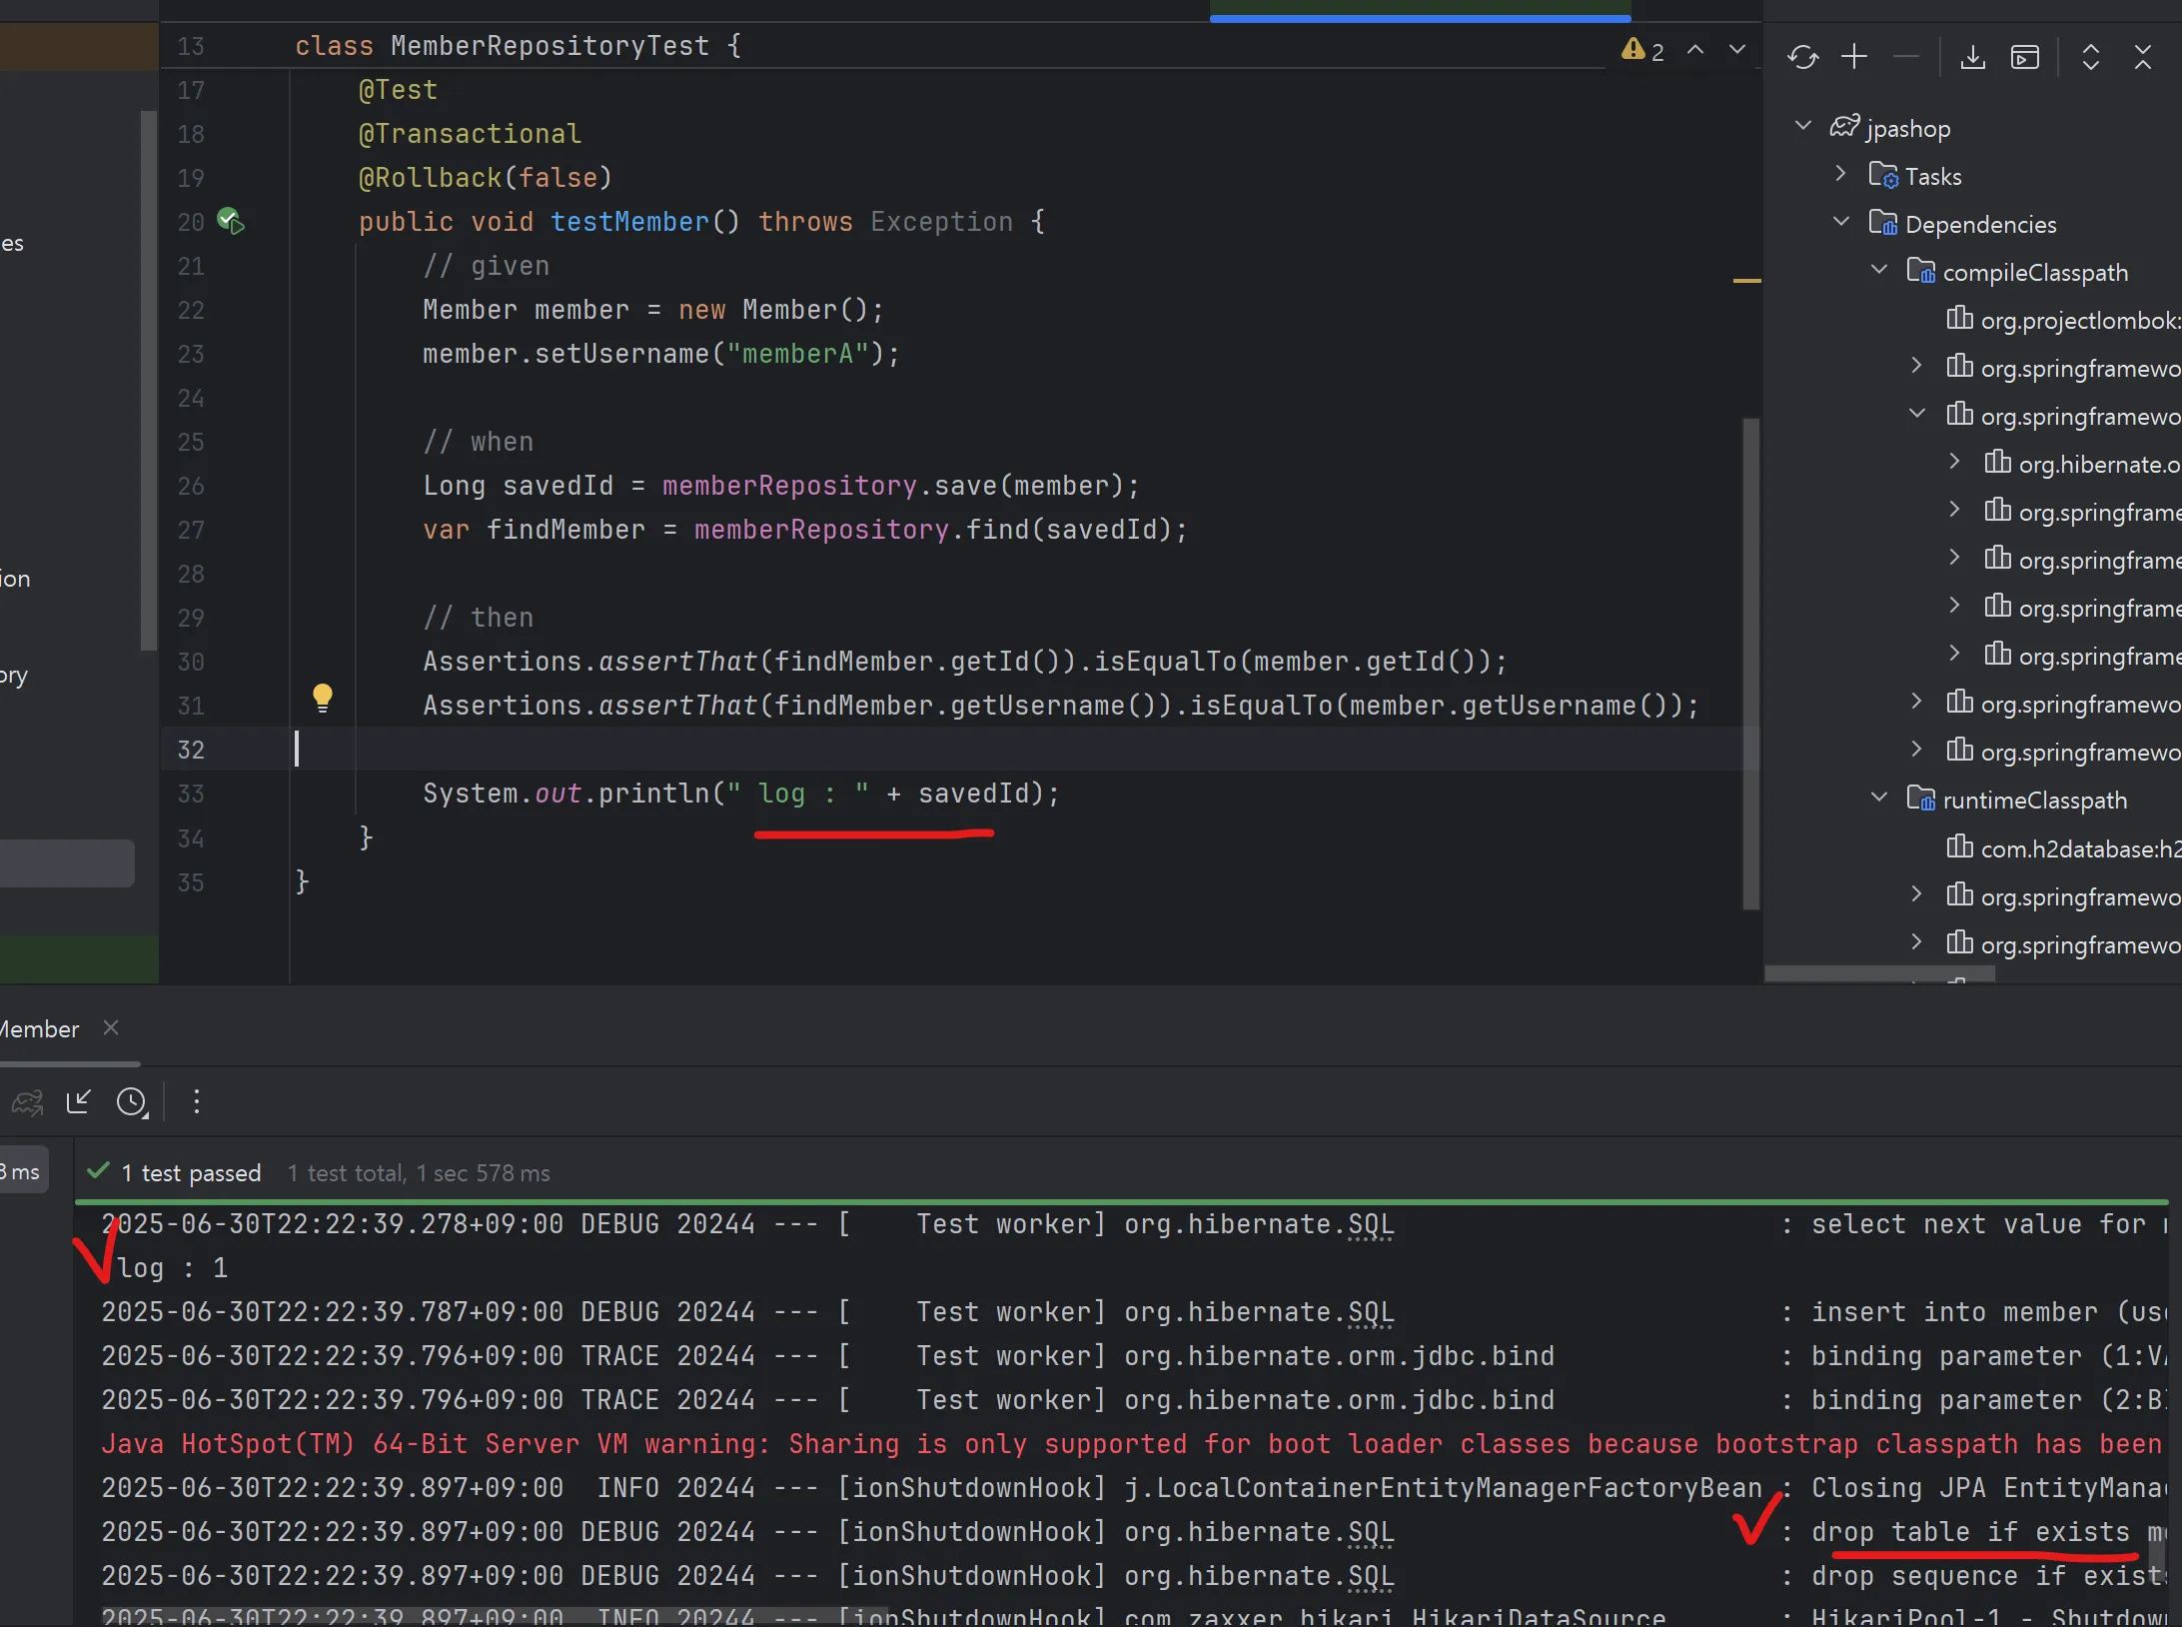Click yellow warning stripe marker in editor

1746,281
